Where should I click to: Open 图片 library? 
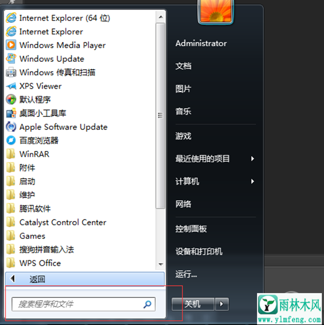point(184,89)
